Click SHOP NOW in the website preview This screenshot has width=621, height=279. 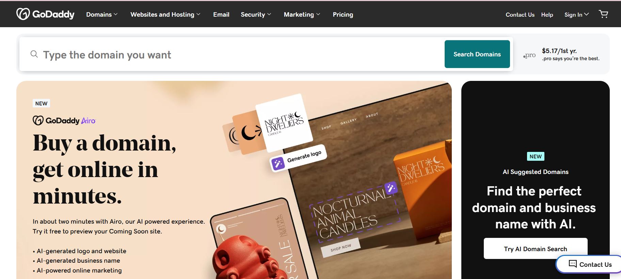(x=340, y=248)
